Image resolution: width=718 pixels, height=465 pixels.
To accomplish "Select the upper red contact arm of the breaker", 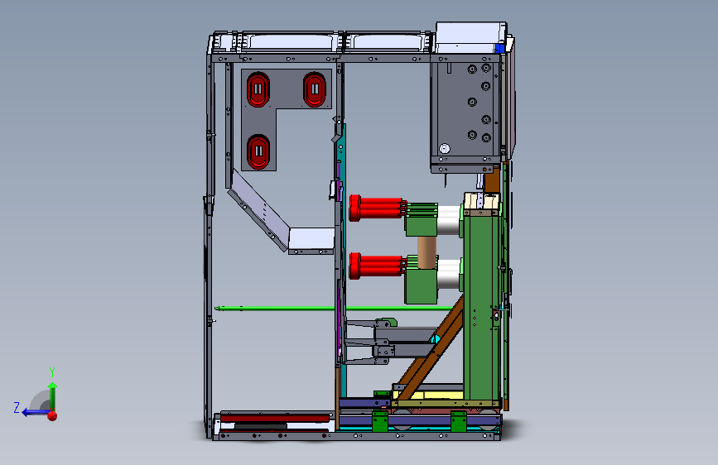I will tap(378, 208).
